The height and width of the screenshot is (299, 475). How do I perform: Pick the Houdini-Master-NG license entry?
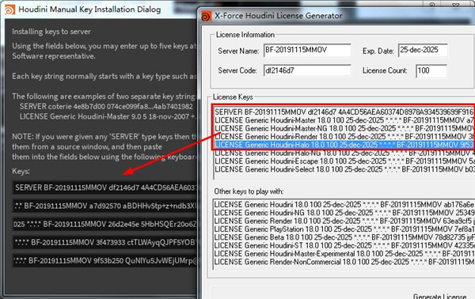pos(344,128)
